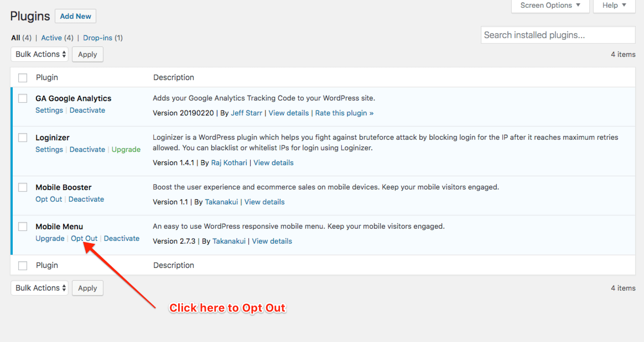The height and width of the screenshot is (342, 644).
Task: Show All plugins filter
Action: coord(15,38)
